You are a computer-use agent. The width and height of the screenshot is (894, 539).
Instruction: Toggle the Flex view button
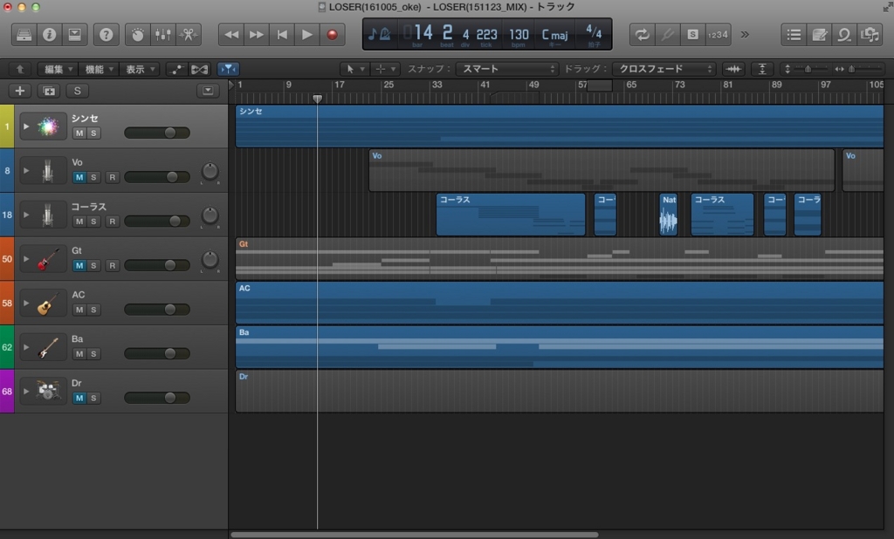[200, 70]
